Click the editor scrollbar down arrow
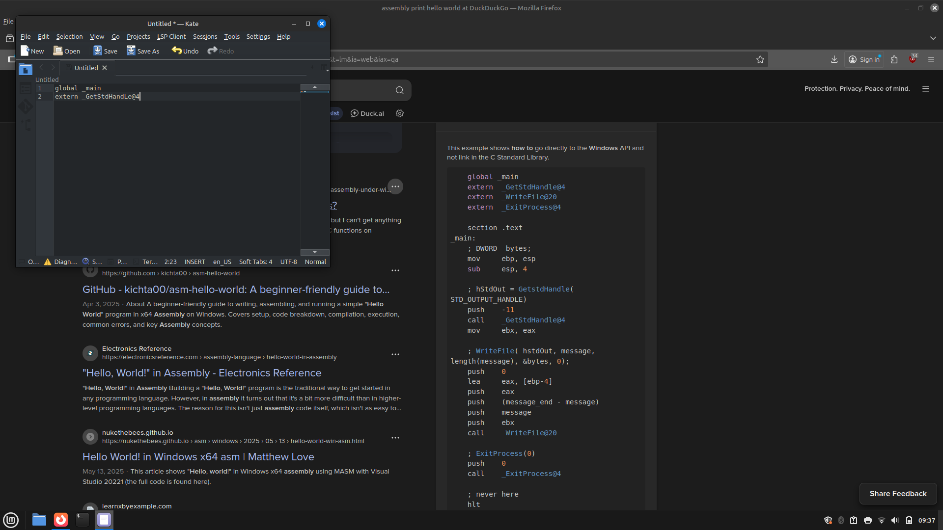This screenshot has height=530, width=943. tap(315, 252)
